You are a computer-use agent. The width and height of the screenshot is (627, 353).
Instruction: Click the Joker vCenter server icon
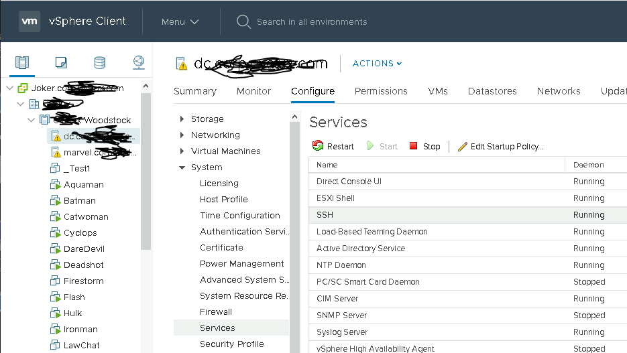pyautogui.click(x=23, y=88)
